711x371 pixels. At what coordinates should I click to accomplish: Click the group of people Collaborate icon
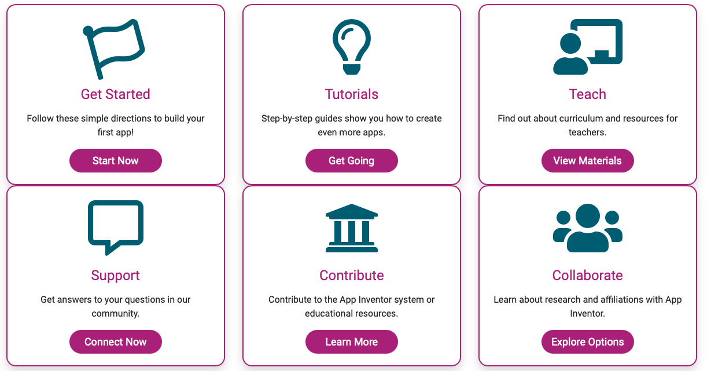[587, 228]
